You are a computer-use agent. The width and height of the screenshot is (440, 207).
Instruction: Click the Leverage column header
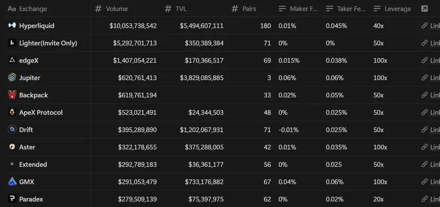click(392, 8)
